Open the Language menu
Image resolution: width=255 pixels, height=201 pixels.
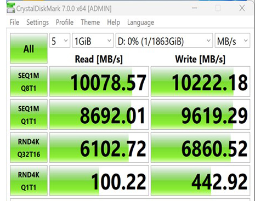(141, 22)
